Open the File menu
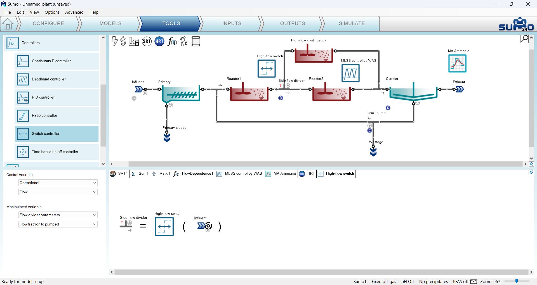The height and width of the screenshot is (285, 537). [8, 12]
